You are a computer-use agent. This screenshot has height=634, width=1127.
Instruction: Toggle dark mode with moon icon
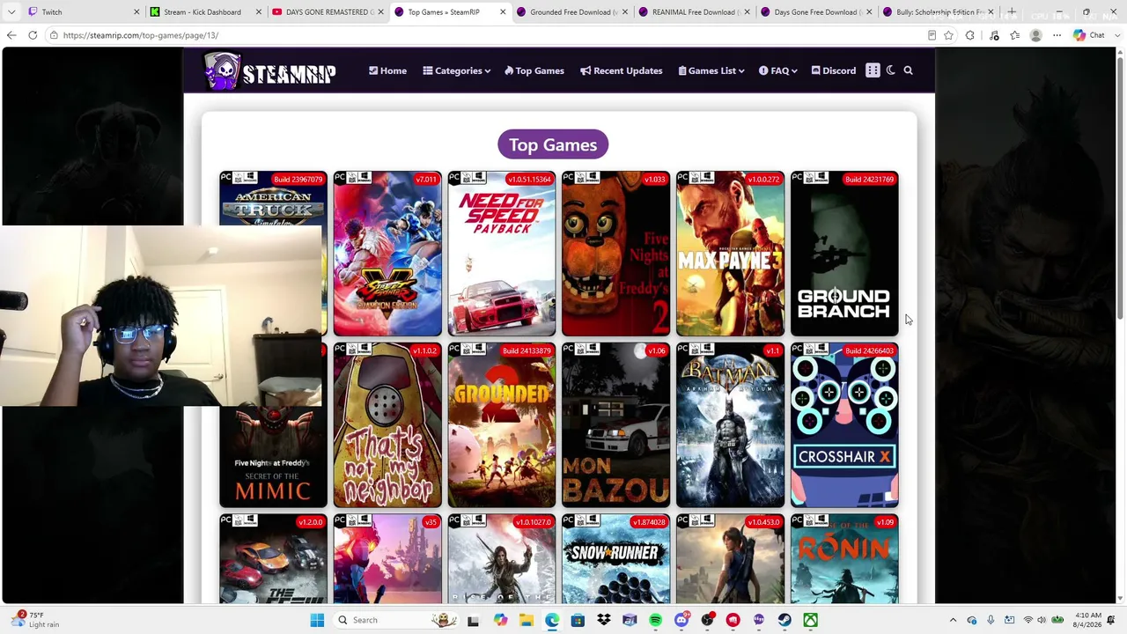pyautogui.click(x=891, y=70)
